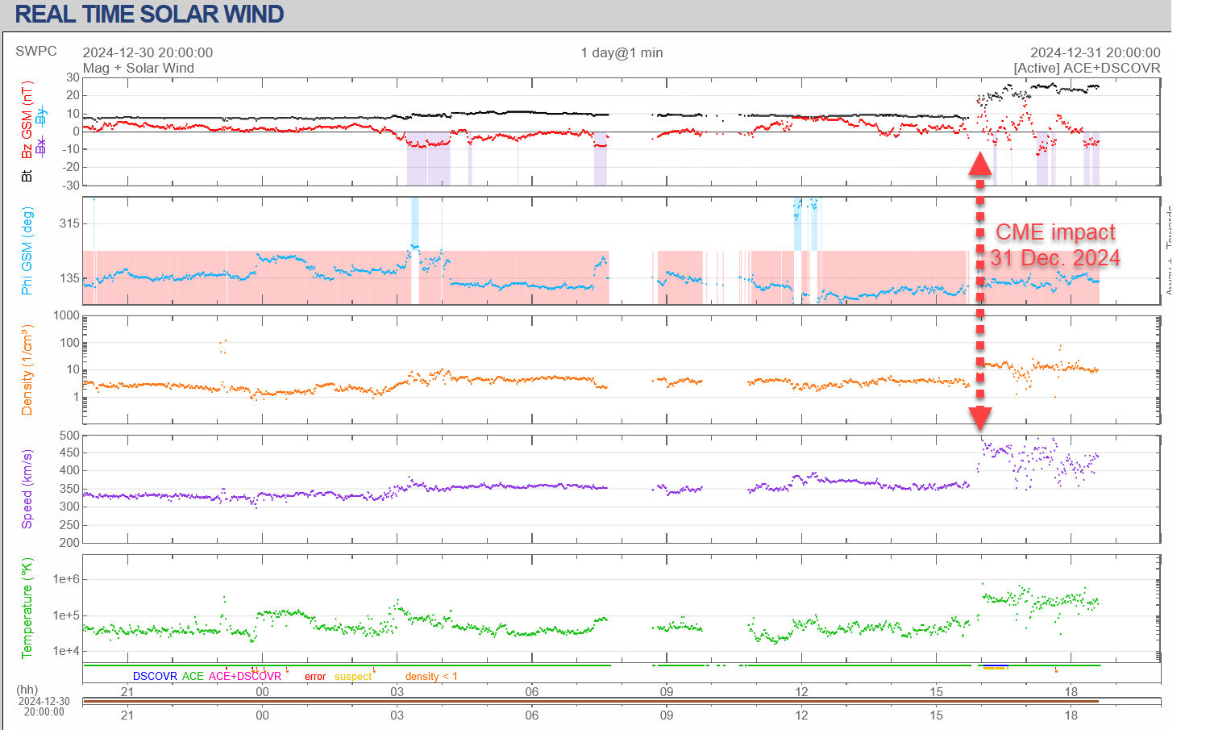Click the SWPC label
Image resolution: width=1210 pixels, height=730 pixels.
(36, 52)
